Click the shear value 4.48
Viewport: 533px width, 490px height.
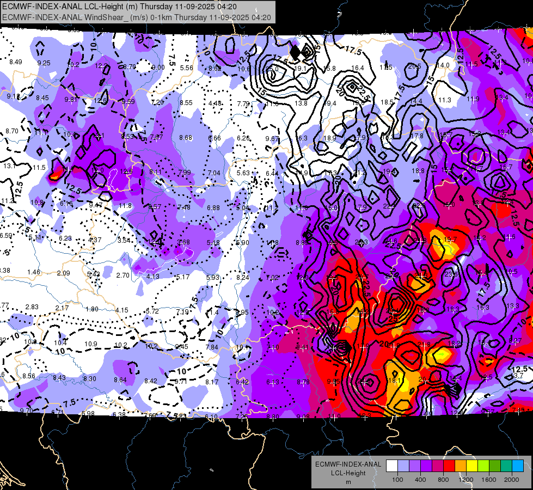[x=215, y=103]
